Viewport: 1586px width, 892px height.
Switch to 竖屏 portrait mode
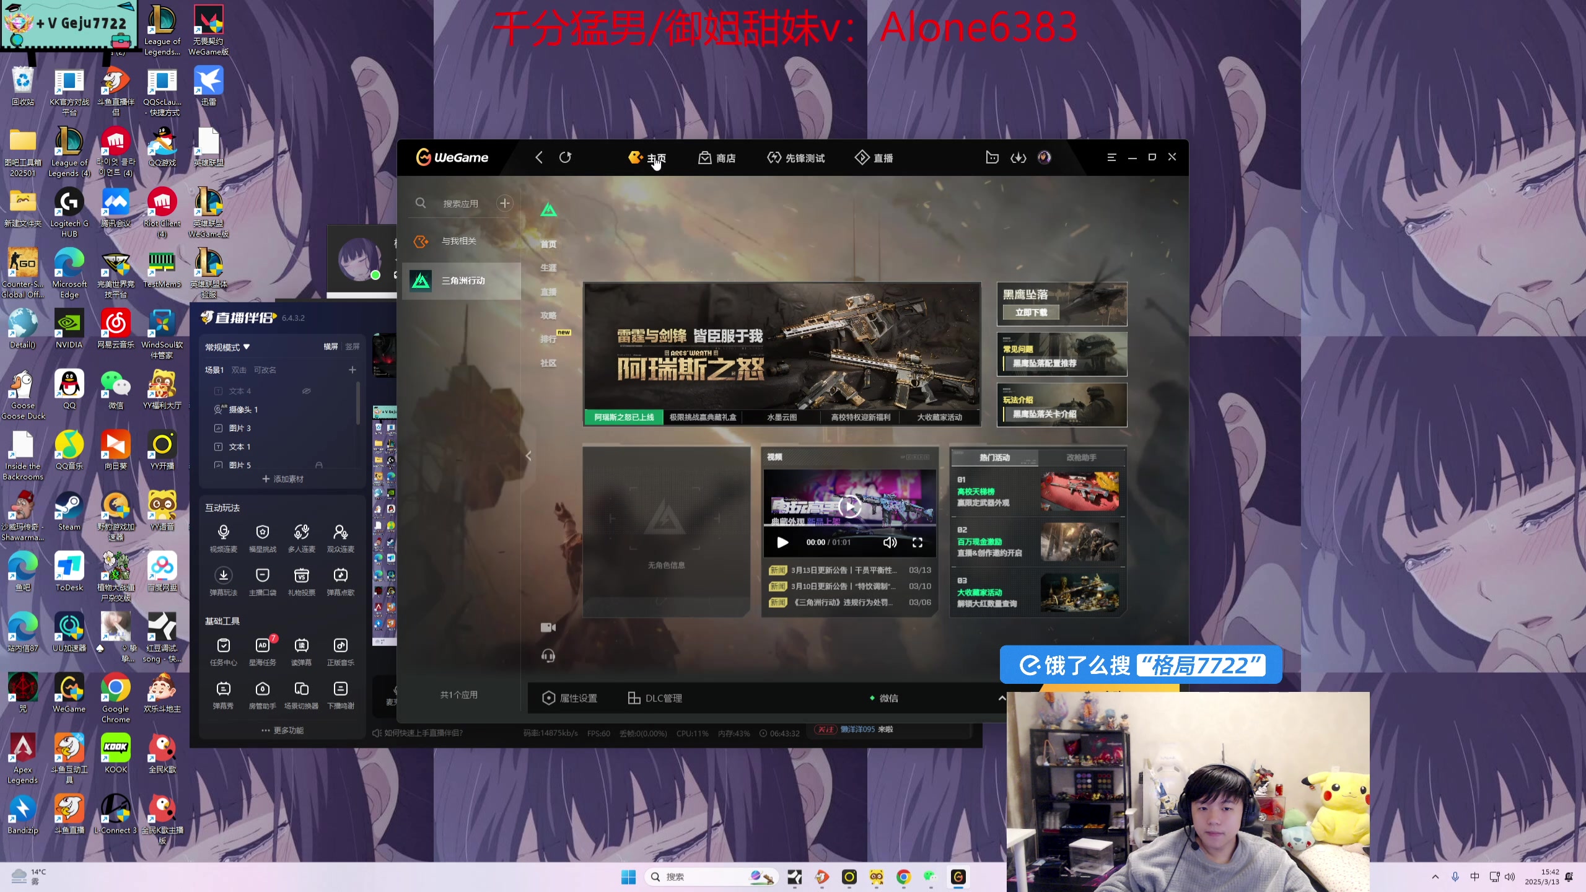click(x=353, y=346)
